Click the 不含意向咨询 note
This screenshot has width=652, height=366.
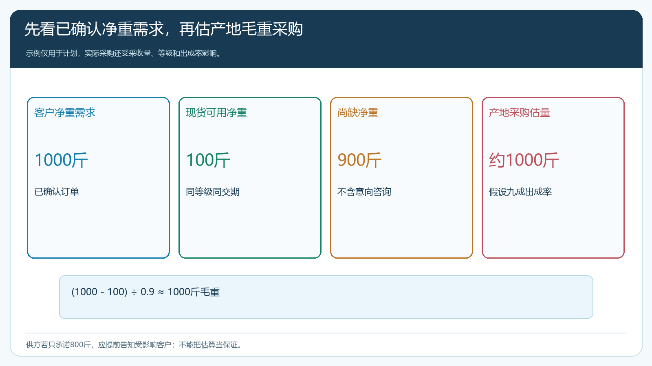[364, 192]
